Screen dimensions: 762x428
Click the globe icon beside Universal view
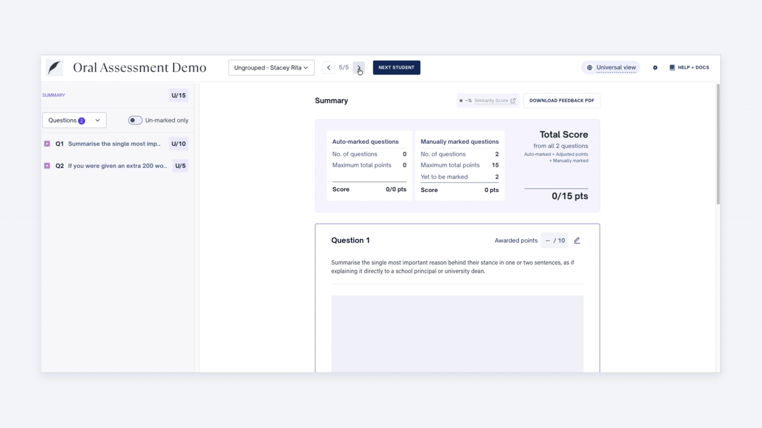tap(590, 68)
